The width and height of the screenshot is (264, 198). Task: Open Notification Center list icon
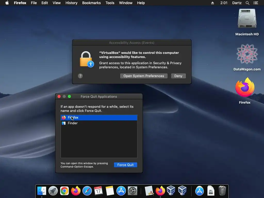point(255,3)
